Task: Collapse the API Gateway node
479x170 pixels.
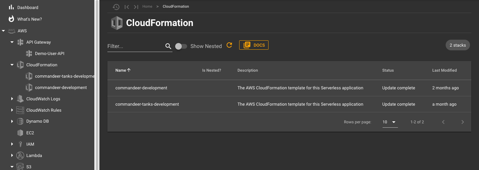Action: [12, 42]
